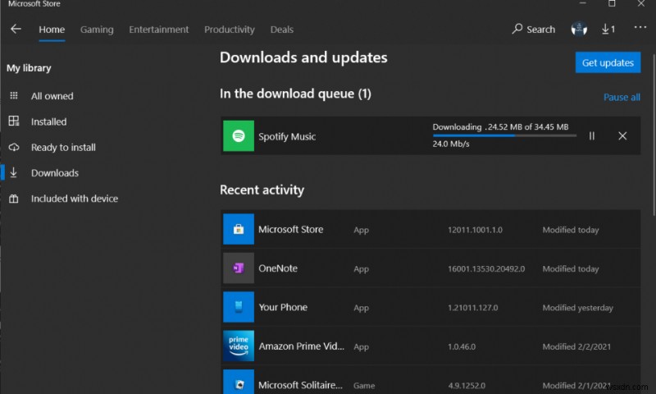Select Ready to install in sidebar
This screenshot has width=656, height=394.
[63, 148]
